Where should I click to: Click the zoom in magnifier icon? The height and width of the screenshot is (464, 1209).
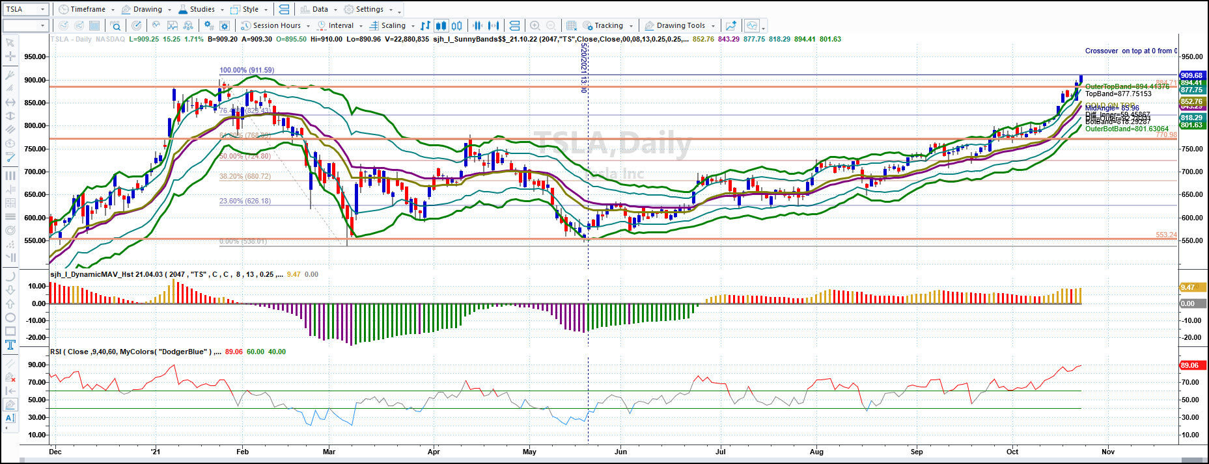[535, 25]
